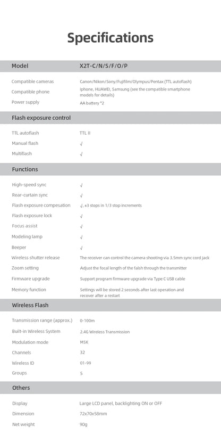Select the Compatible cameras label

pos(33,81)
